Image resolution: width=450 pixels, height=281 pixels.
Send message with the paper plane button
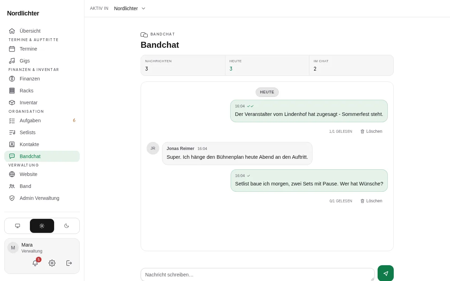(386, 273)
